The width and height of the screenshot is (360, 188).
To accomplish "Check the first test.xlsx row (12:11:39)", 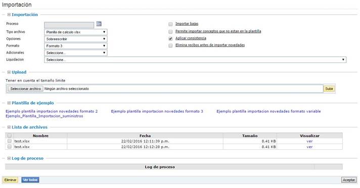I will pos(10,141).
